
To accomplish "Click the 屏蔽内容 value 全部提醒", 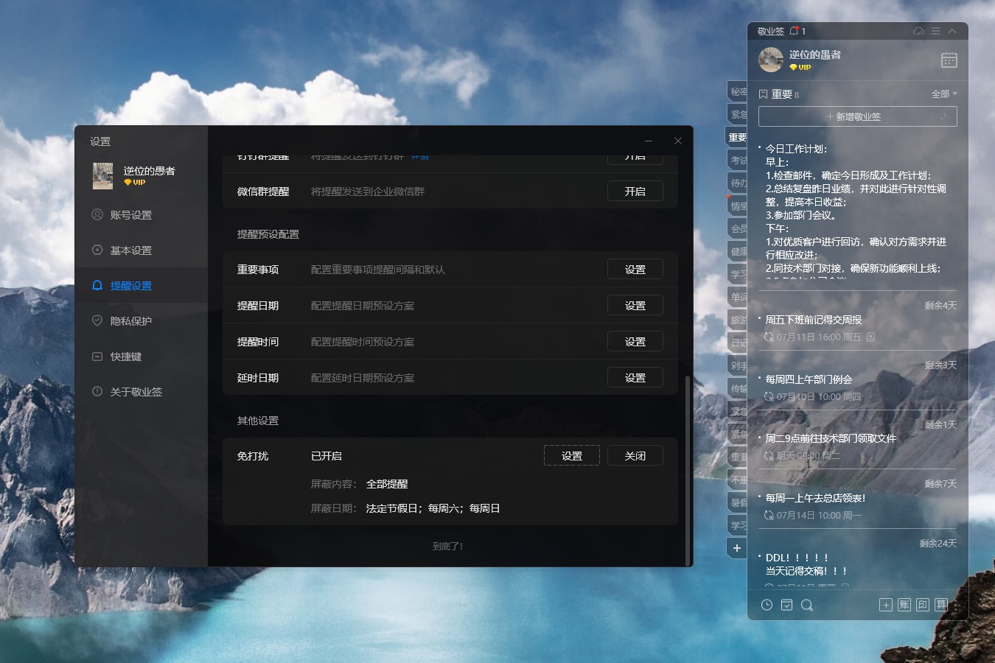I will (x=387, y=484).
